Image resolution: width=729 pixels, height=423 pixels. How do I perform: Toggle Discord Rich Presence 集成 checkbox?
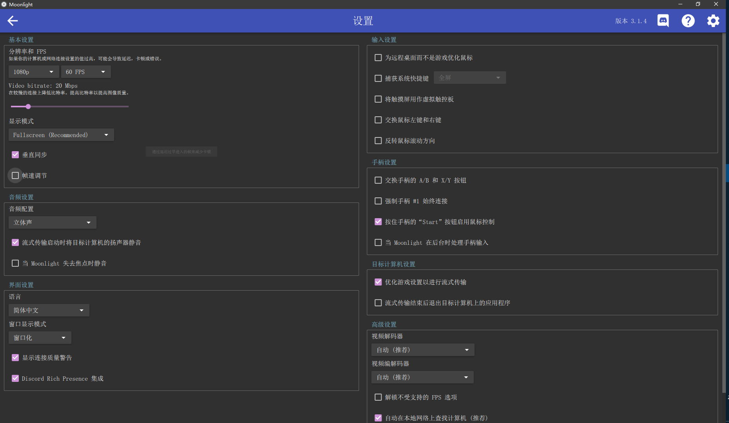coord(15,378)
